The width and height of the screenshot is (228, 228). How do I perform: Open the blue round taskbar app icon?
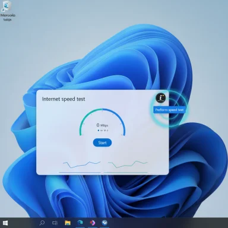(104, 223)
